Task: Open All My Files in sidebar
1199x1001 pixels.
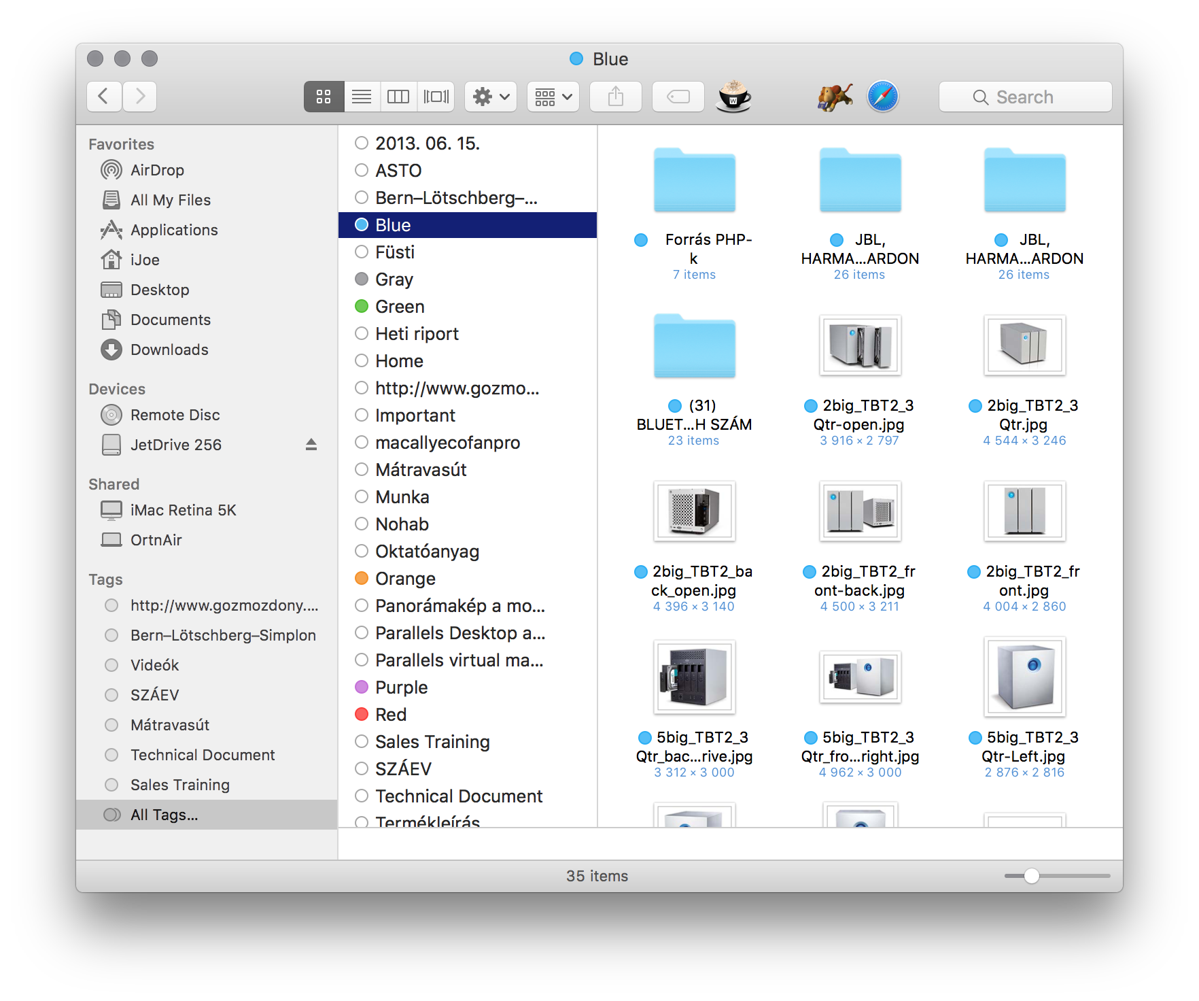Action: (207, 200)
